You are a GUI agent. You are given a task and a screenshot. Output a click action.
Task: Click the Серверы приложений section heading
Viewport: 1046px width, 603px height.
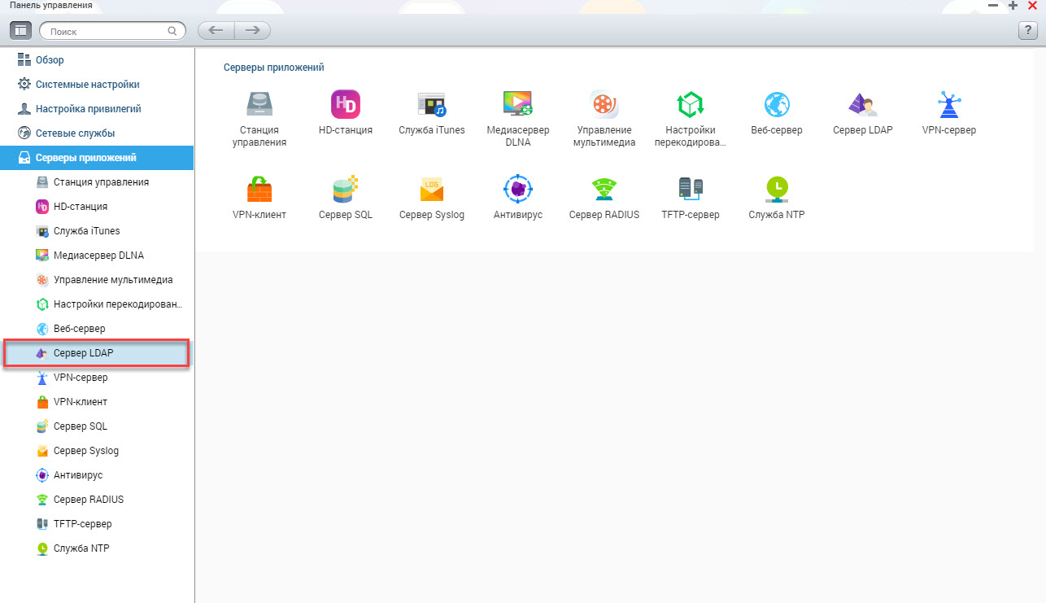(274, 68)
